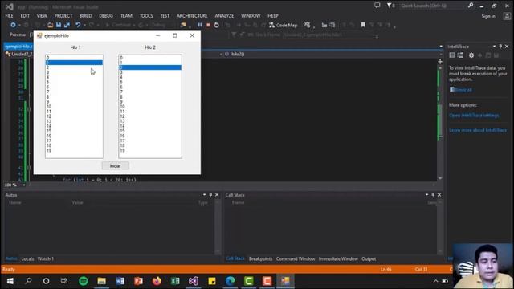Open the BUILD menu

point(86,16)
